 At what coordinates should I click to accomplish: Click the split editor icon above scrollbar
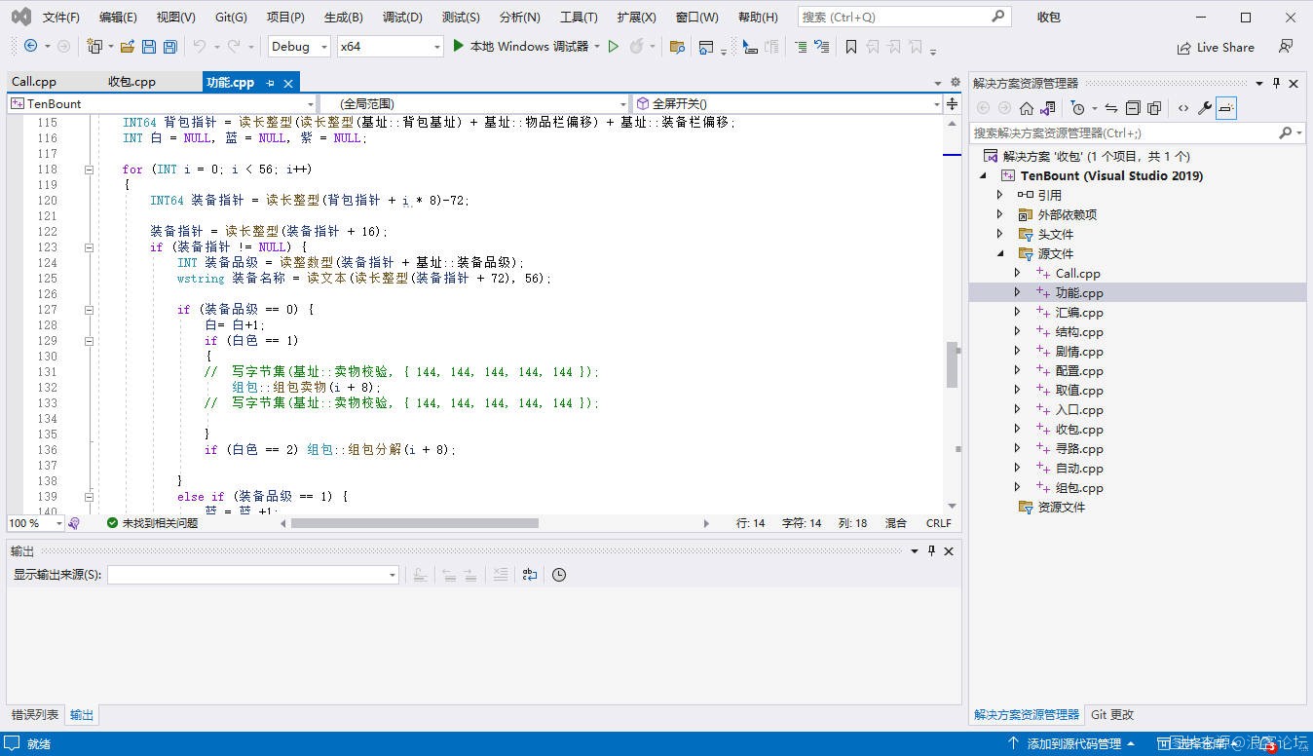(953, 103)
